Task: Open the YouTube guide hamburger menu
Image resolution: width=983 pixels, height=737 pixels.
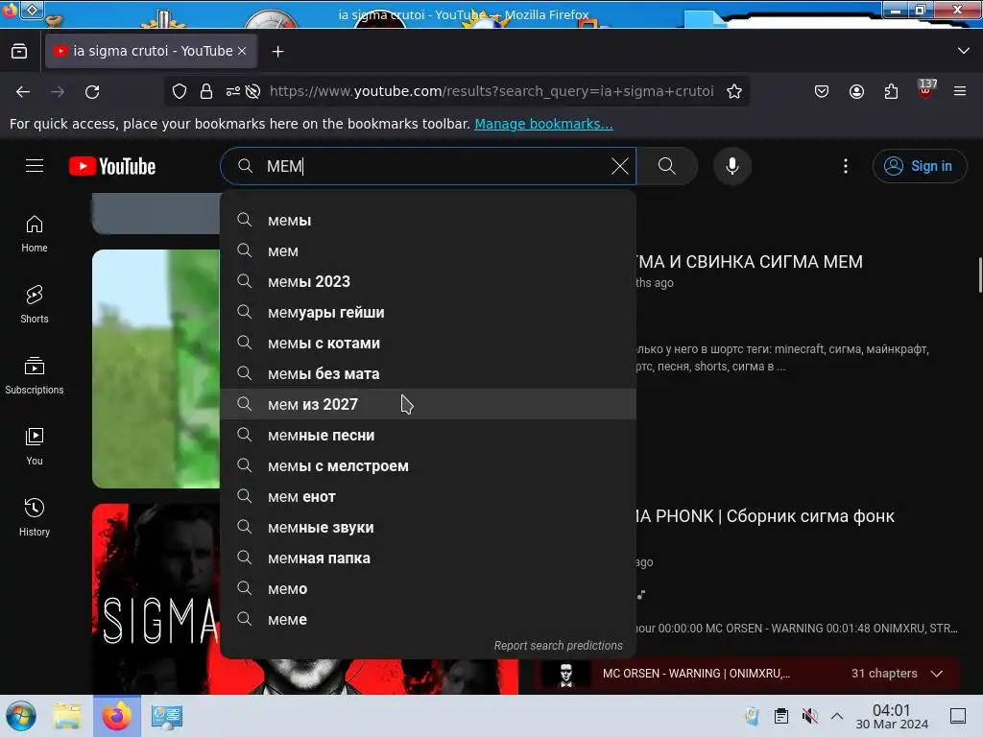Action: [x=35, y=165]
